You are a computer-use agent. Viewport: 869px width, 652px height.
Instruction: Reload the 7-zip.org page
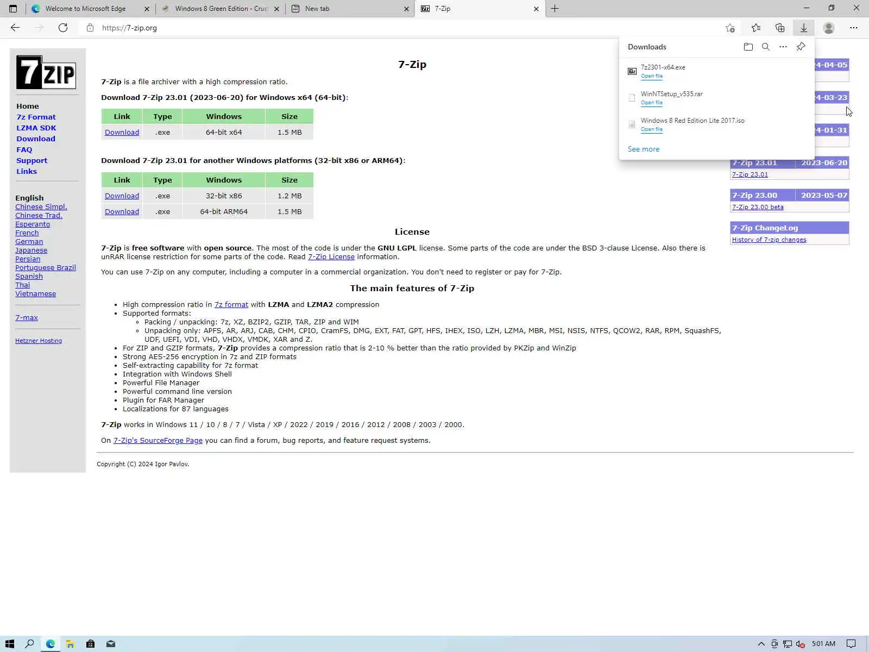[x=63, y=28]
